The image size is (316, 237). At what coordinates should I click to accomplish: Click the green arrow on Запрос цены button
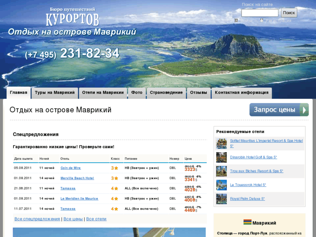tap(304, 110)
